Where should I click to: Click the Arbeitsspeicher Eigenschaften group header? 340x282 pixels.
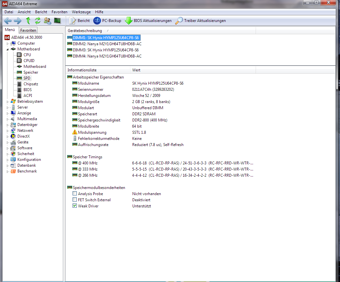(x=95, y=77)
